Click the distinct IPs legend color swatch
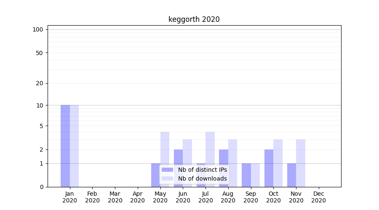379x210 pixels. (x=167, y=170)
